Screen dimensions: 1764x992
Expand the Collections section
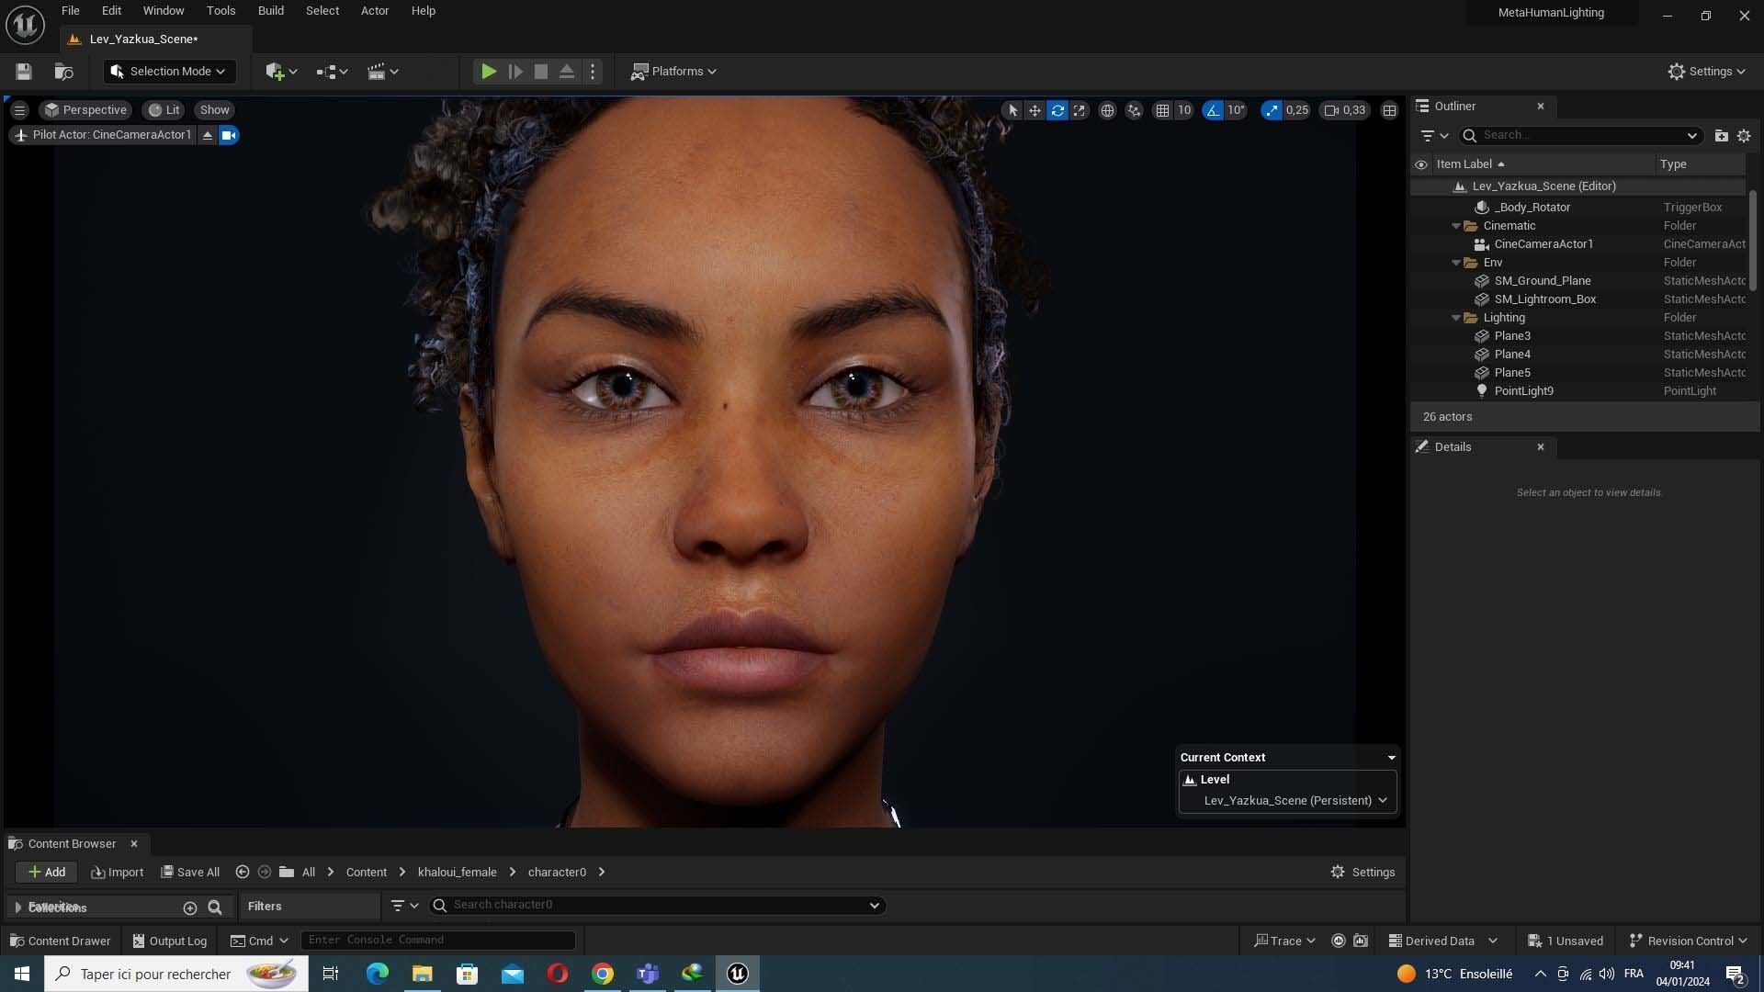point(17,907)
